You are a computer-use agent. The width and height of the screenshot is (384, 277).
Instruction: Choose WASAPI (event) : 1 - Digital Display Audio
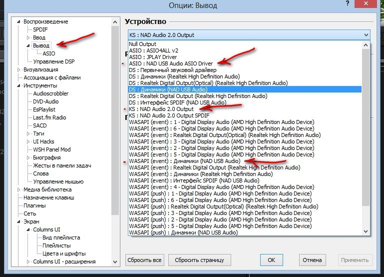tap(245, 122)
